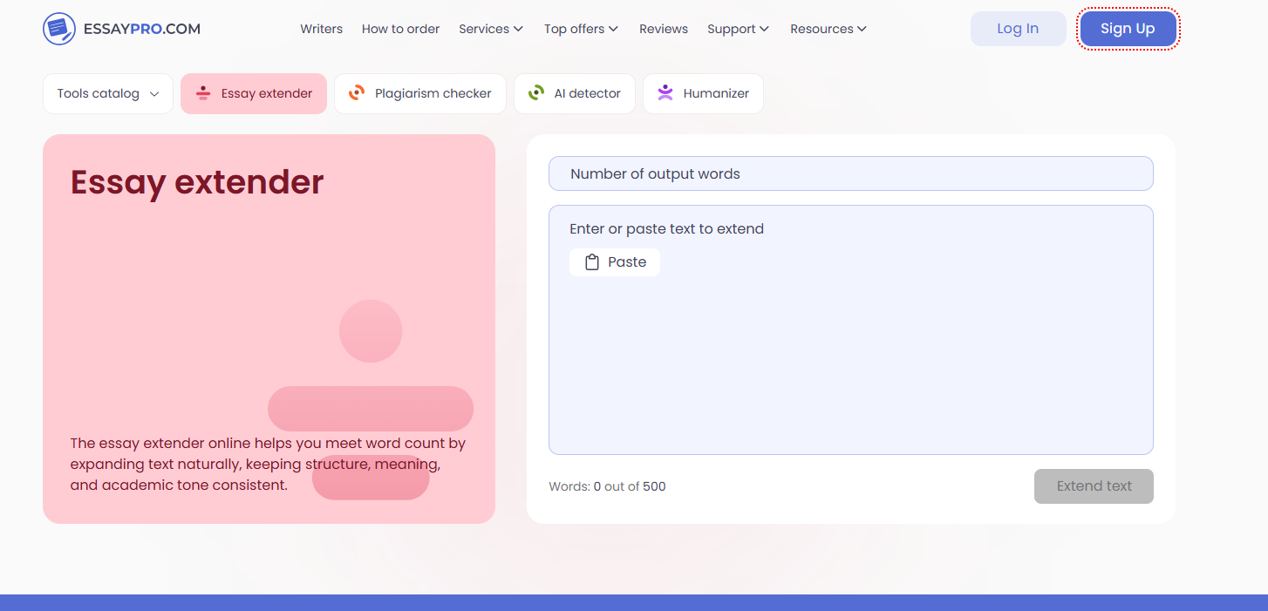This screenshot has height=611, width=1268.
Task: Open the How to order page
Action: tap(400, 29)
